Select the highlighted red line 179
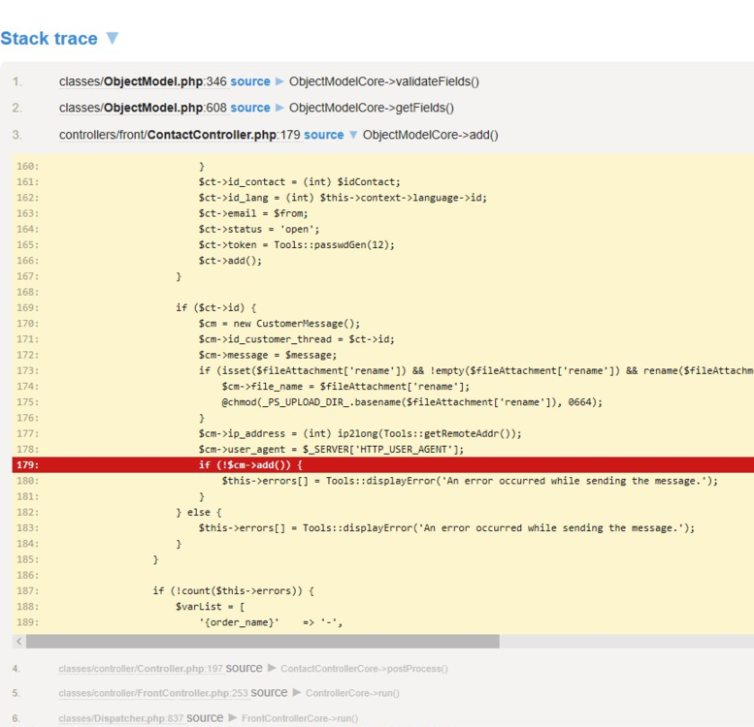 click(x=388, y=465)
